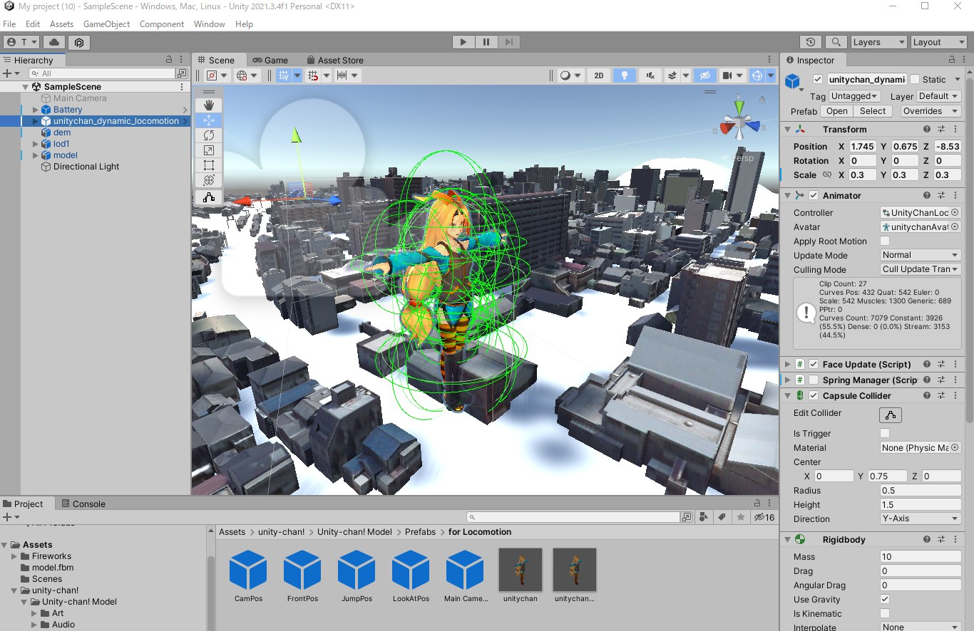Toggle 2D view mode in Scene
This screenshot has width=974, height=631.
(599, 75)
